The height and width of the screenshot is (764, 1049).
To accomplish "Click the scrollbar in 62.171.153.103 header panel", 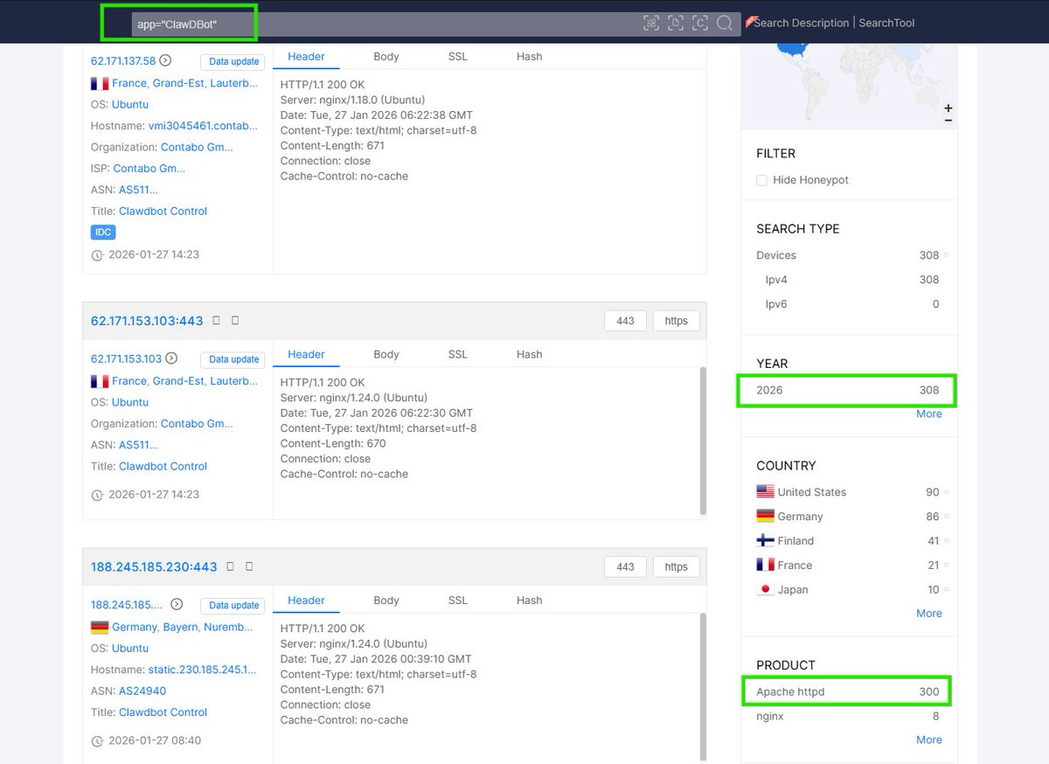I will tap(702, 441).
